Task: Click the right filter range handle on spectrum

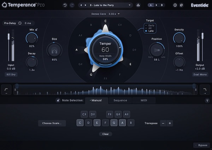Action: (194, 86)
